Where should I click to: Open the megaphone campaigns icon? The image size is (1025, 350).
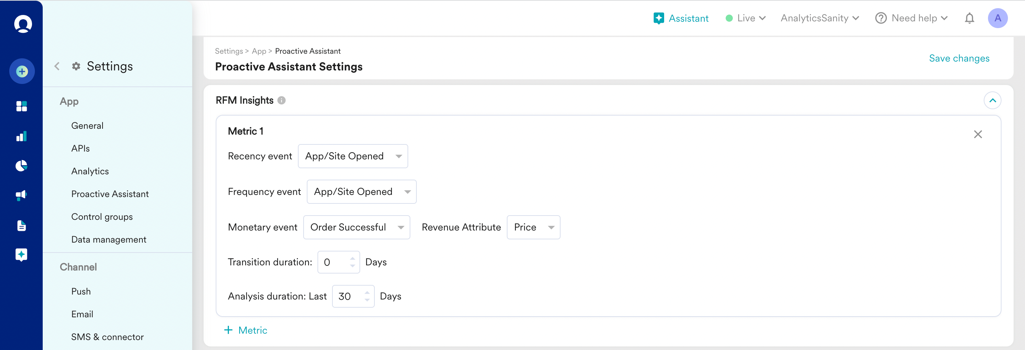pos(21,195)
